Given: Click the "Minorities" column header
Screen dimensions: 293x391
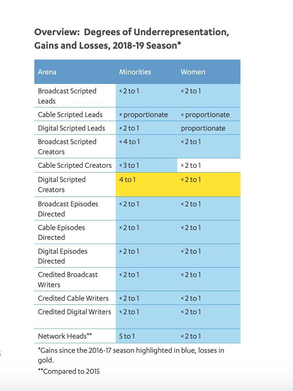Looking at the screenshot, I should point(135,72).
